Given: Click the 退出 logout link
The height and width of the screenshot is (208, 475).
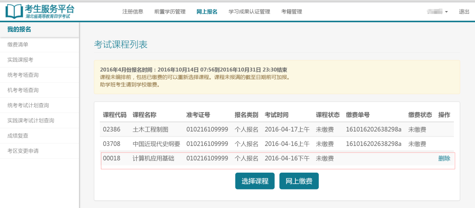Looking at the screenshot, I should [464, 12].
